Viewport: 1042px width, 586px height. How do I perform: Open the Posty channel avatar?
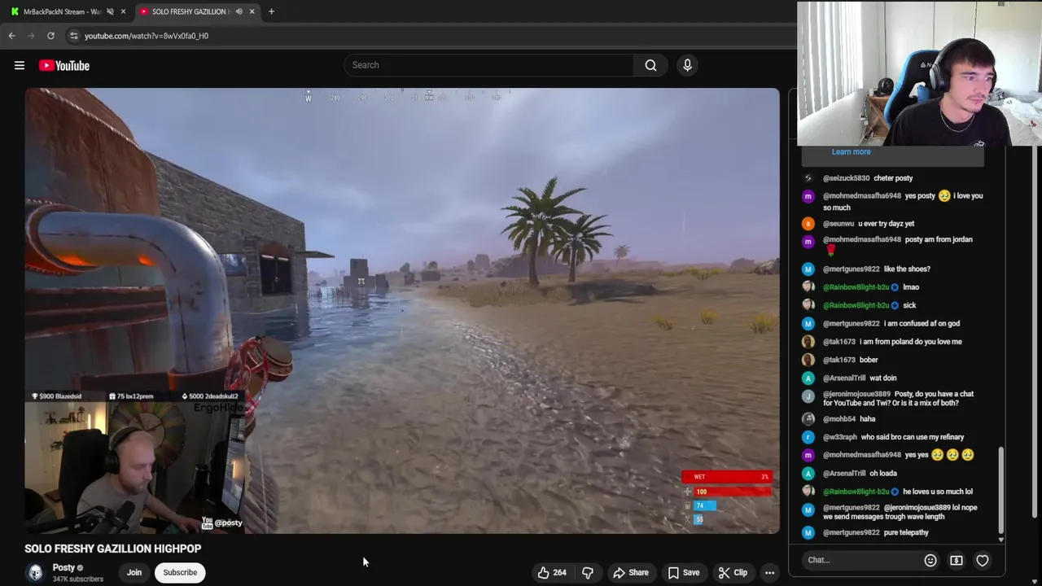[35, 573]
